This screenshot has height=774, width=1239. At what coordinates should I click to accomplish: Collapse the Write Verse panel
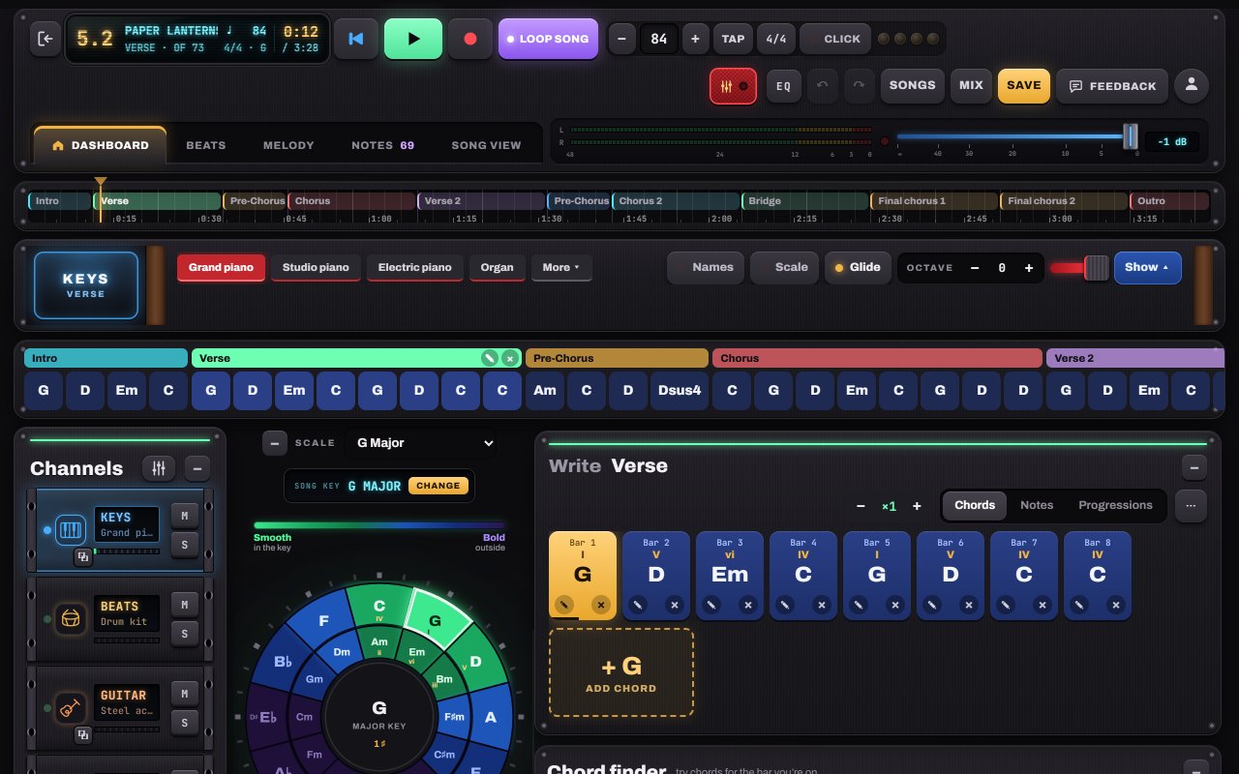pyautogui.click(x=1194, y=468)
